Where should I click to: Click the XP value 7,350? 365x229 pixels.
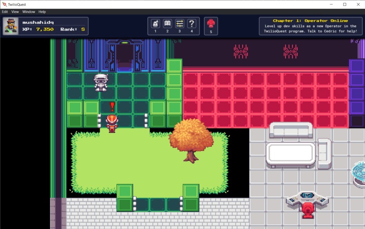45,29
